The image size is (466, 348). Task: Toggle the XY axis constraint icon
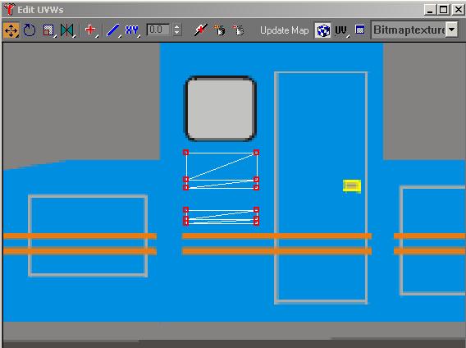pos(131,30)
